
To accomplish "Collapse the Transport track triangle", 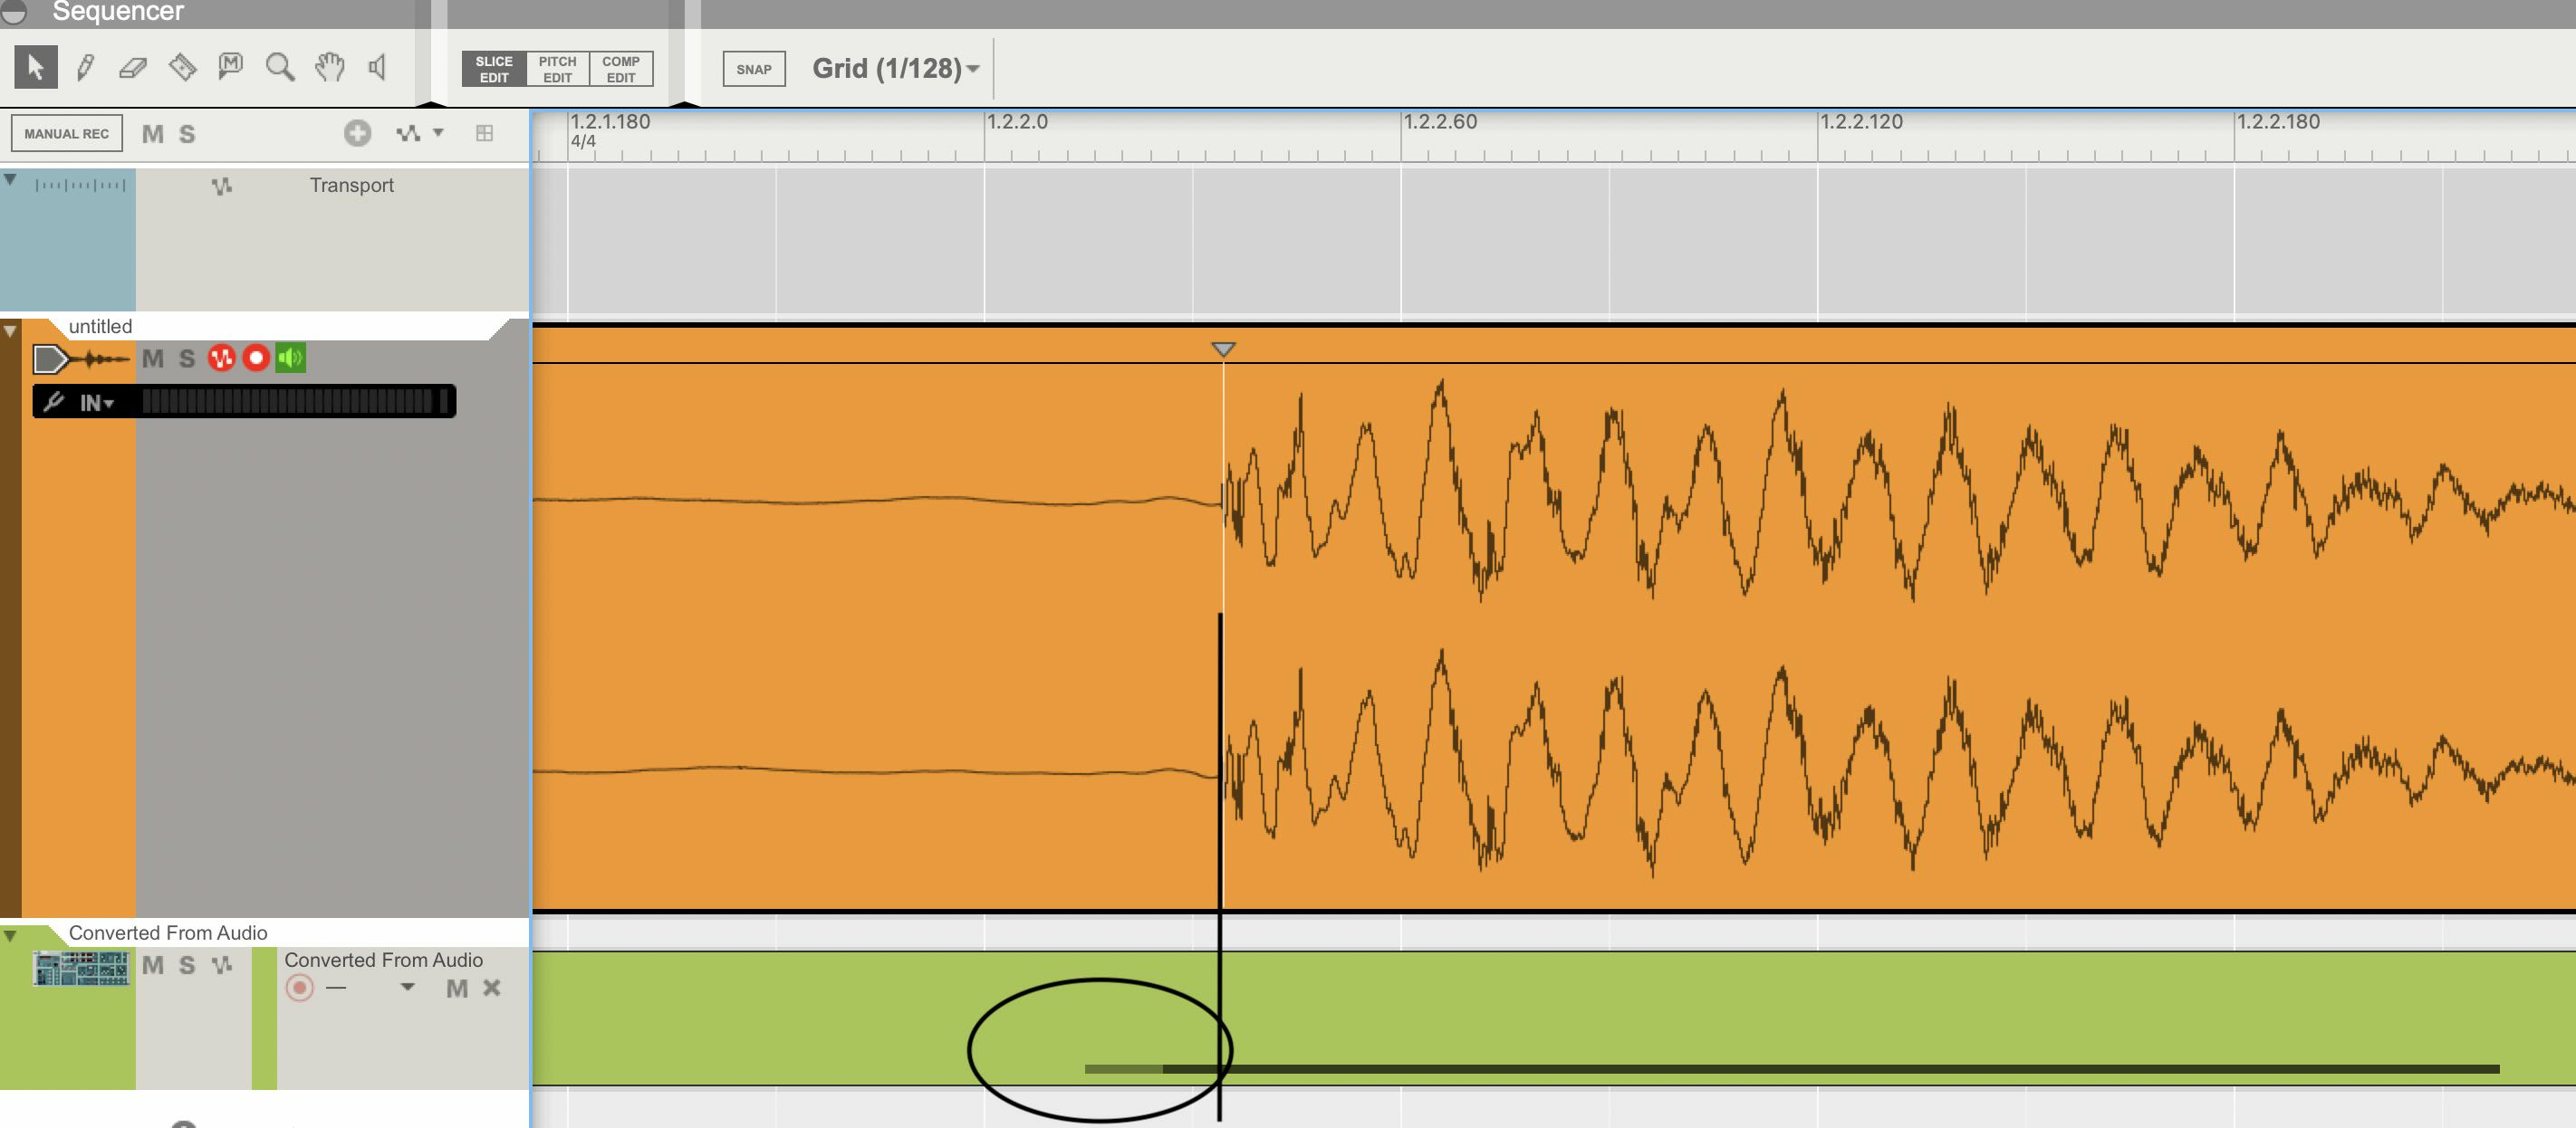I will tap(10, 180).
